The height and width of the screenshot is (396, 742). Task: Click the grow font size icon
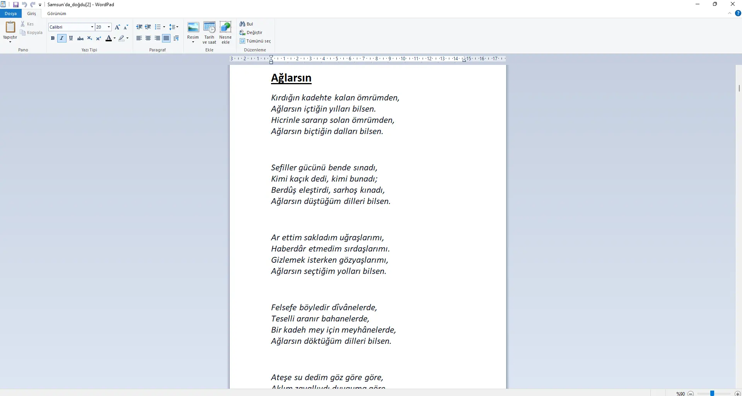[x=118, y=27]
